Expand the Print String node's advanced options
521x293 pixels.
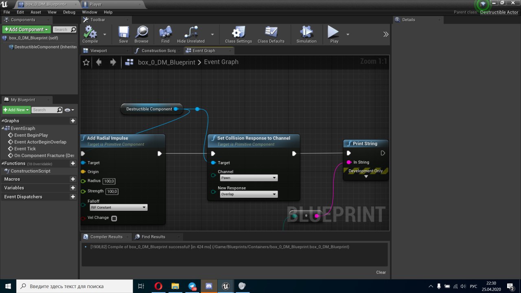(x=366, y=177)
